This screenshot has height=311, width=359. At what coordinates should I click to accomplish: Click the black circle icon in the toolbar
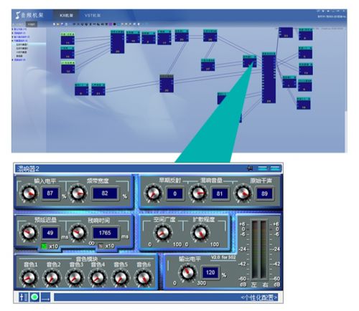tap(115, 24)
